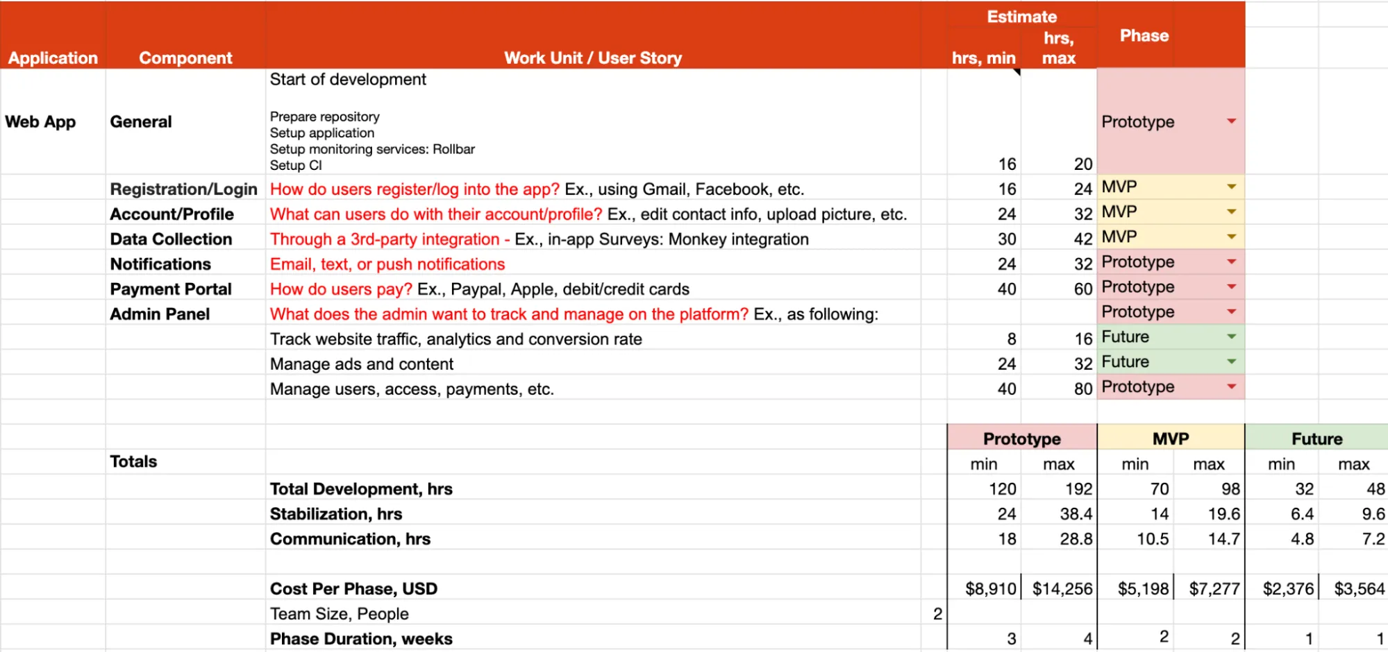Click the Estimate header cell
The image size is (1388, 652).
coord(1021,16)
